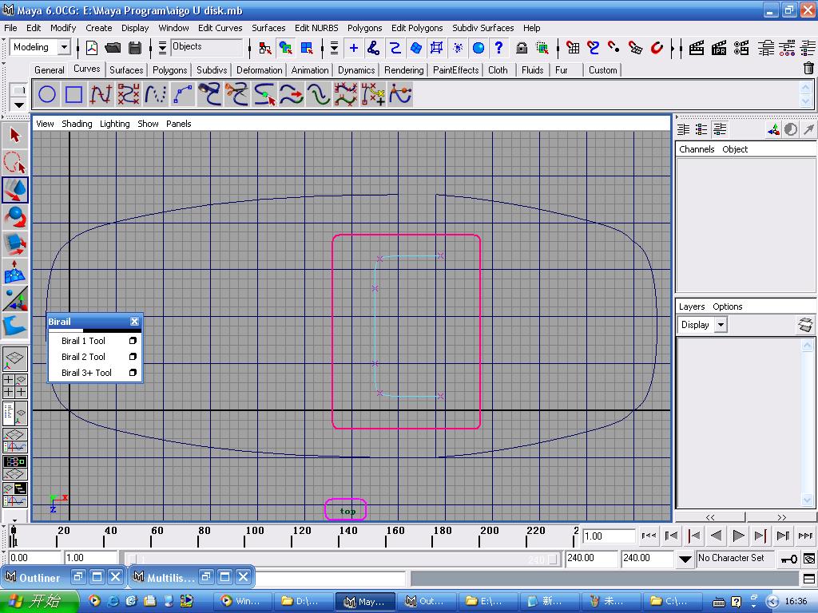This screenshot has height=613, width=818.
Task: Select the arrow Select tool
Action: tap(14, 136)
